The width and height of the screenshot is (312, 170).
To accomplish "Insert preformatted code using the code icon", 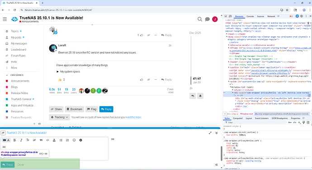I will 47,140.
